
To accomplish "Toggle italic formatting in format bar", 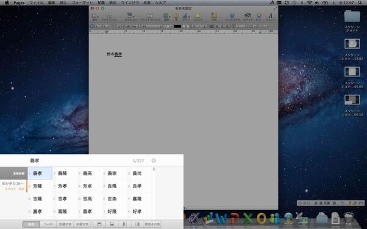I will click(x=199, y=26).
